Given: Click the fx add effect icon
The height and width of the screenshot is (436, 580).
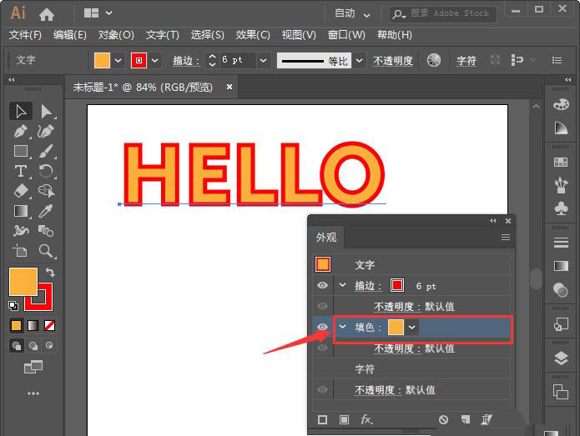Looking at the screenshot, I should pyautogui.click(x=366, y=420).
